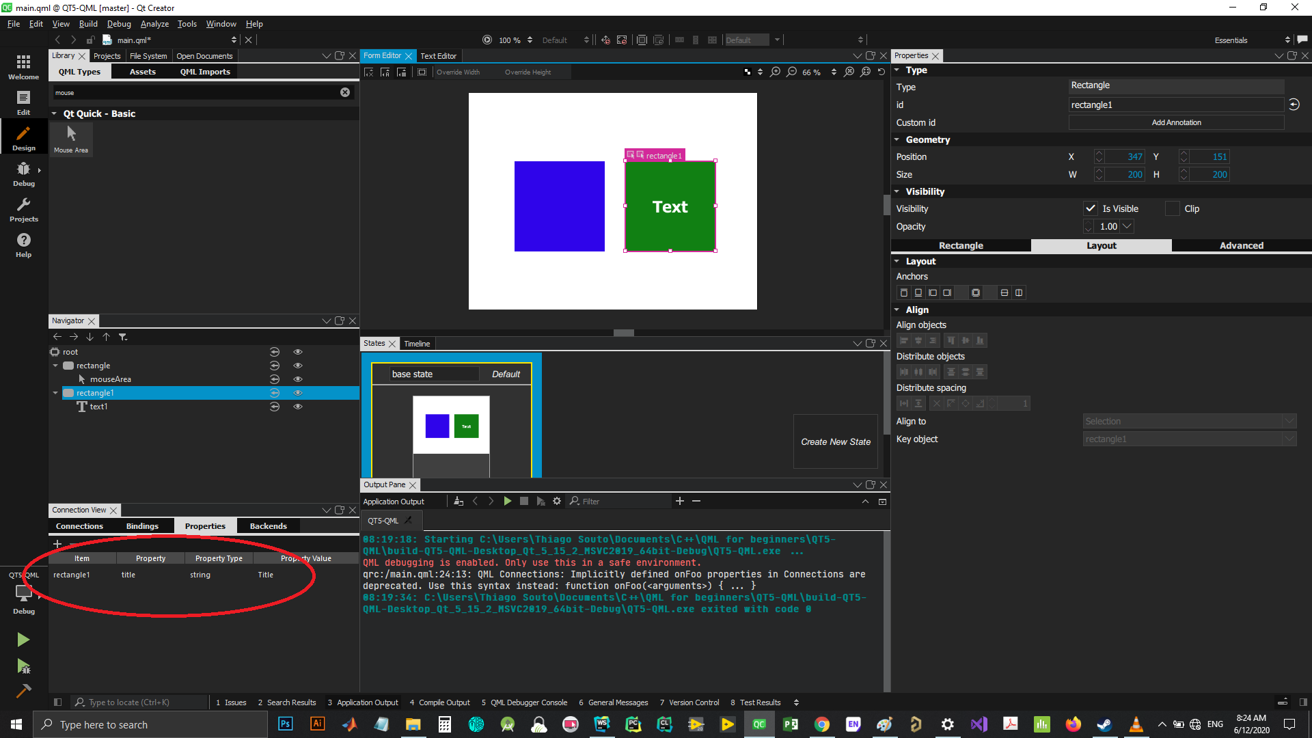Select the base state thumbnail
This screenshot has height=738, width=1312.
coord(451,424)
